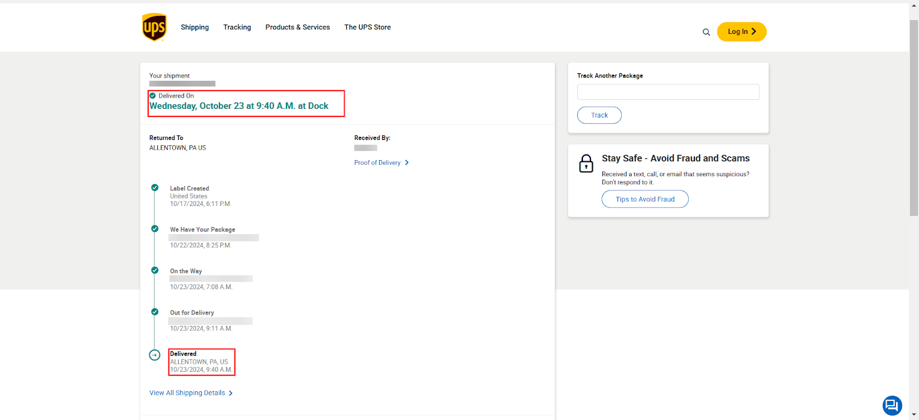
Task: Click We Have Your Package checkmark
Action: point(155,229)
